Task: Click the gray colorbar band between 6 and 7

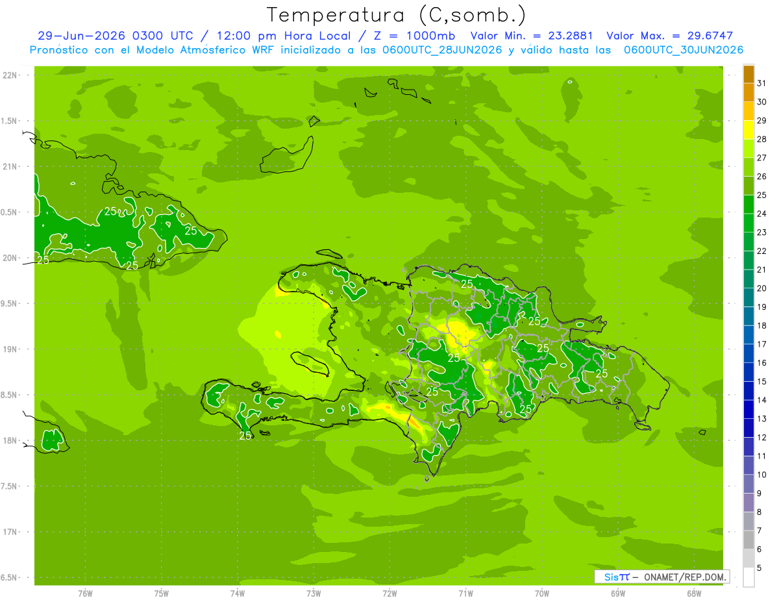Action: click(748, 540)
